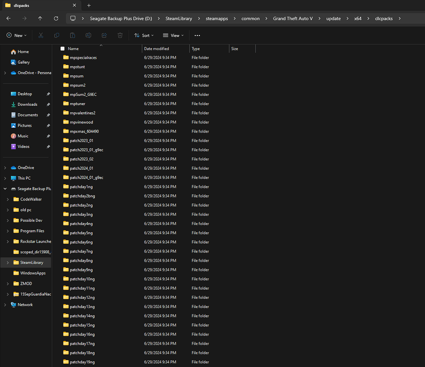
Task: Unpin Downloads from Quick access
Action: [x=48, y=104]
